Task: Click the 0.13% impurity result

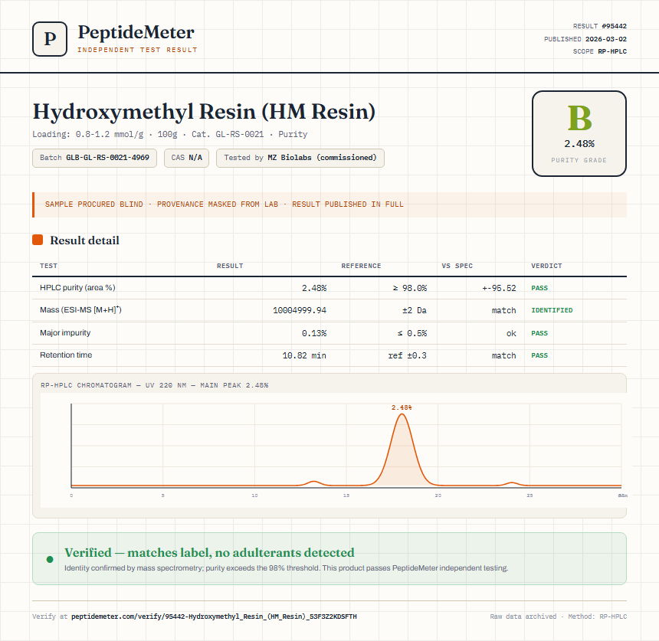Action: [314, 334]
